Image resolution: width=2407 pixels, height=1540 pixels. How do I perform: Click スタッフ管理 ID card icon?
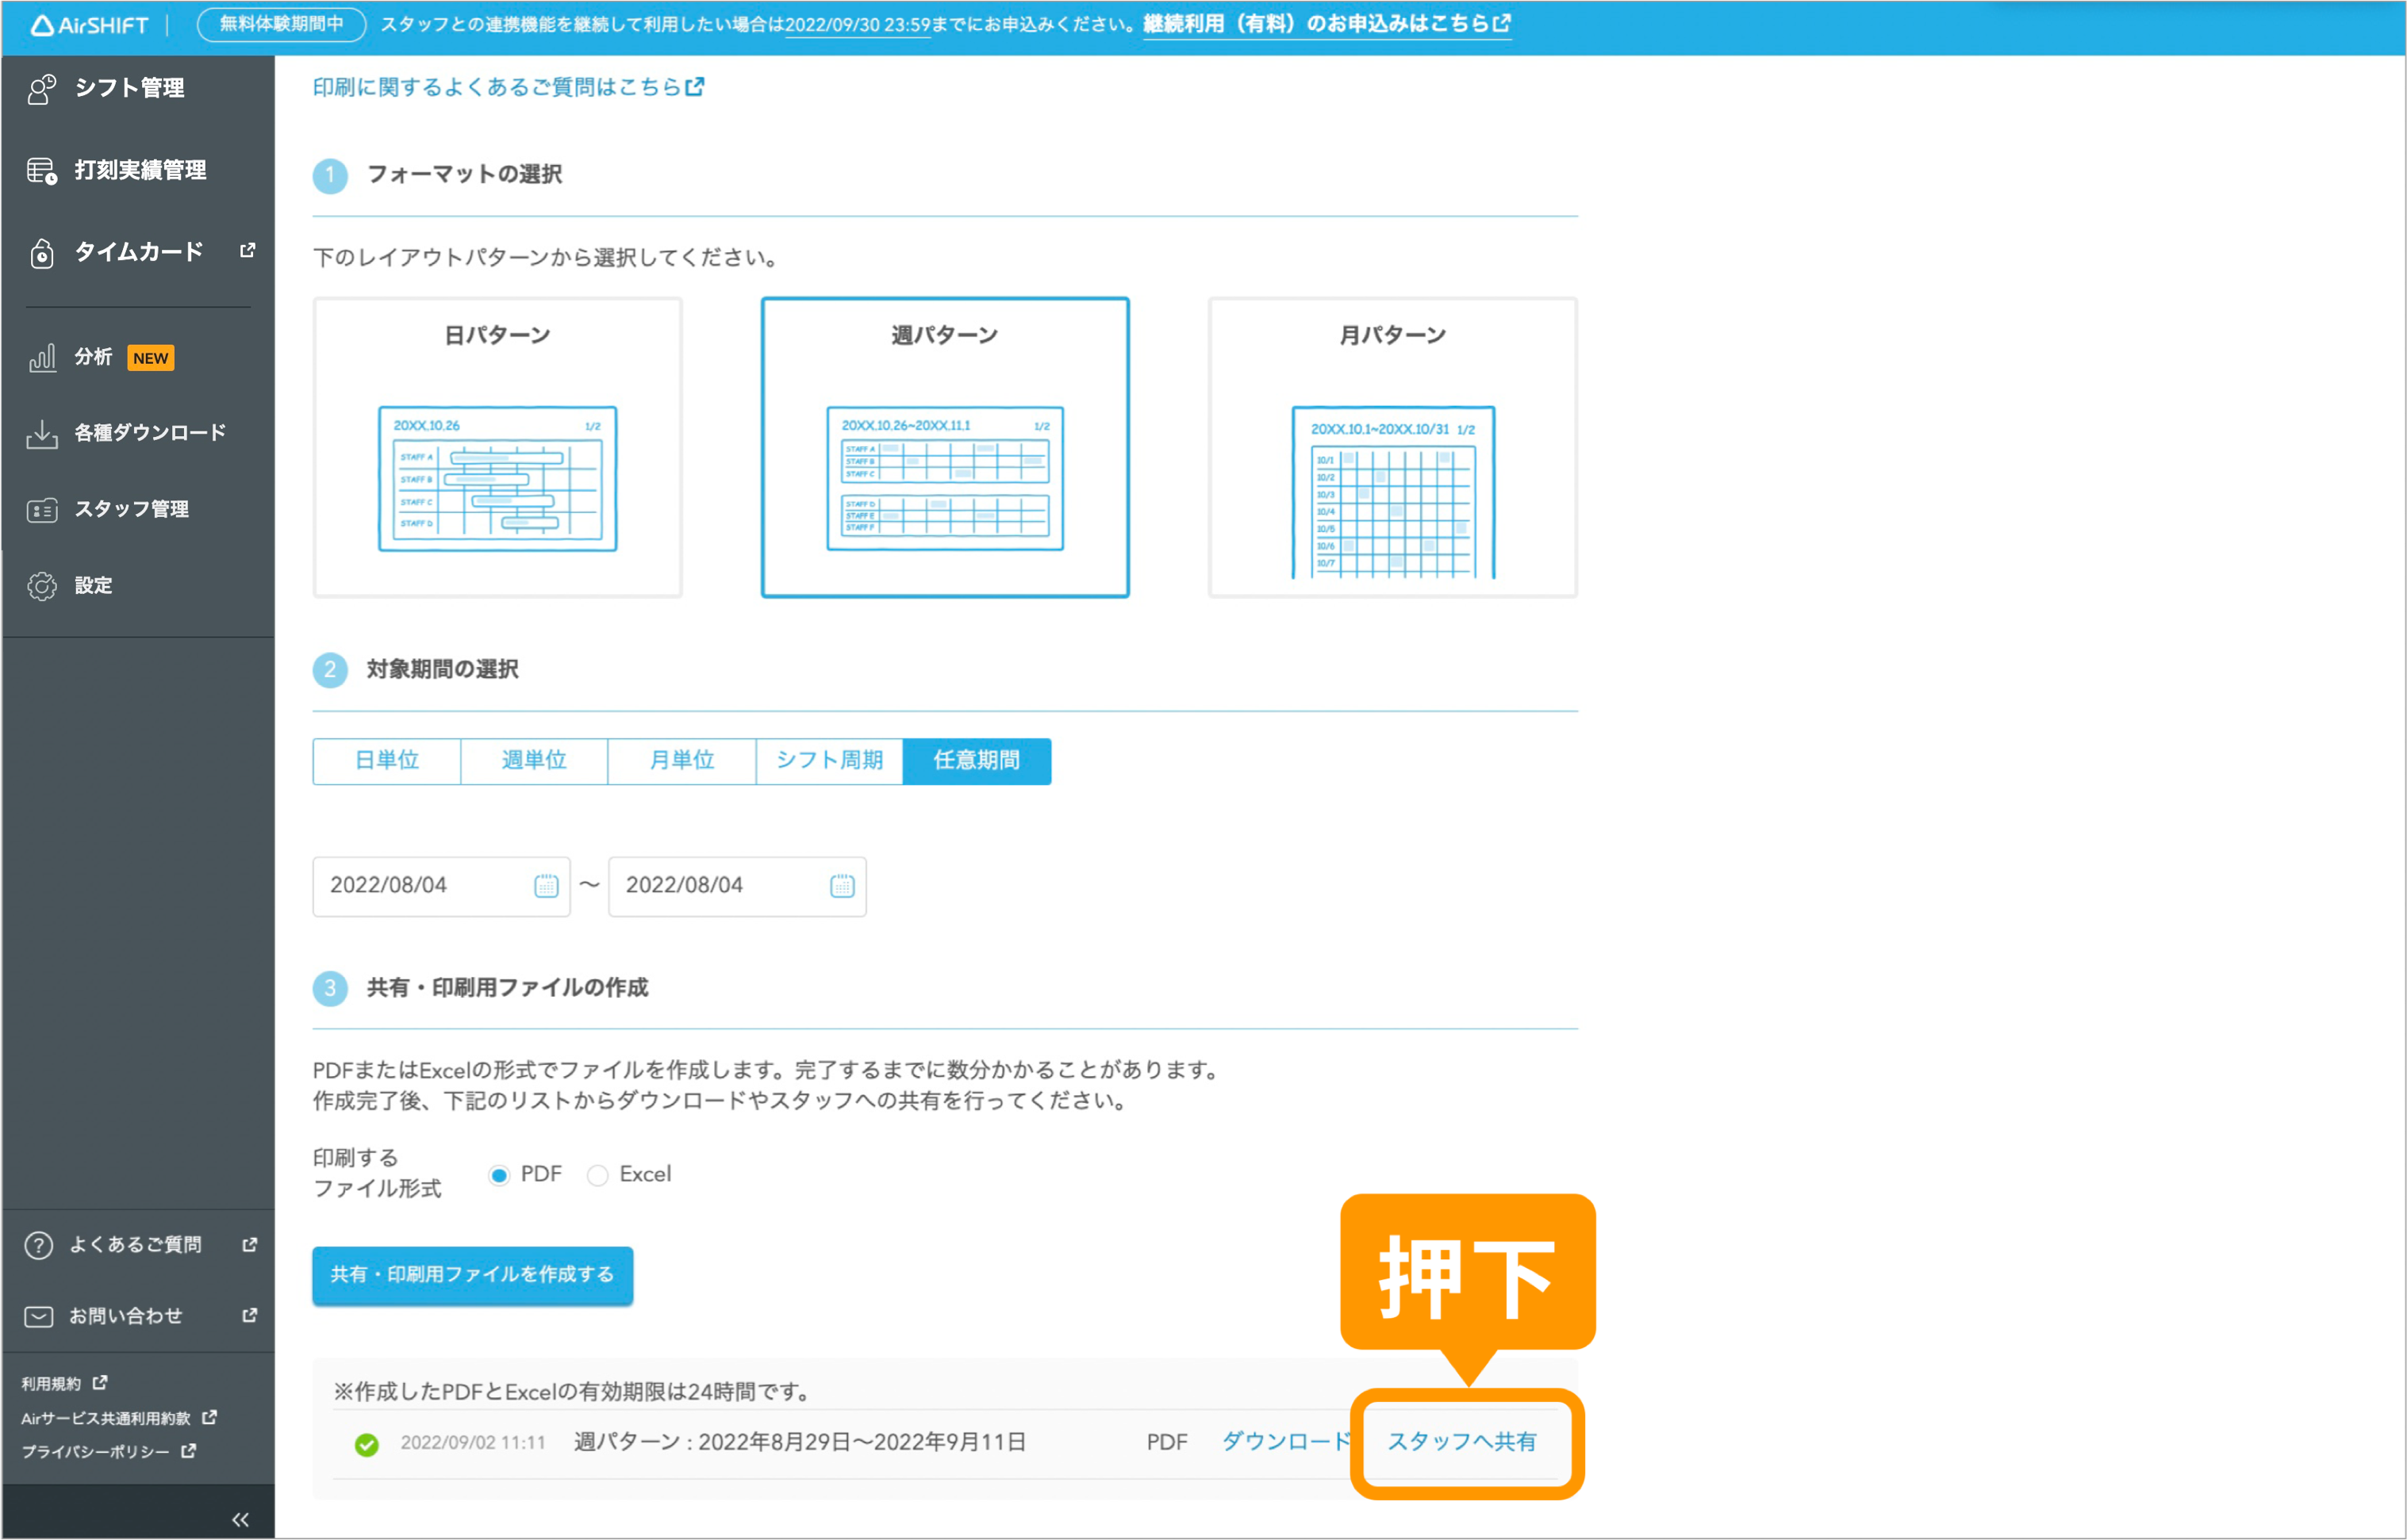[42, 510]
